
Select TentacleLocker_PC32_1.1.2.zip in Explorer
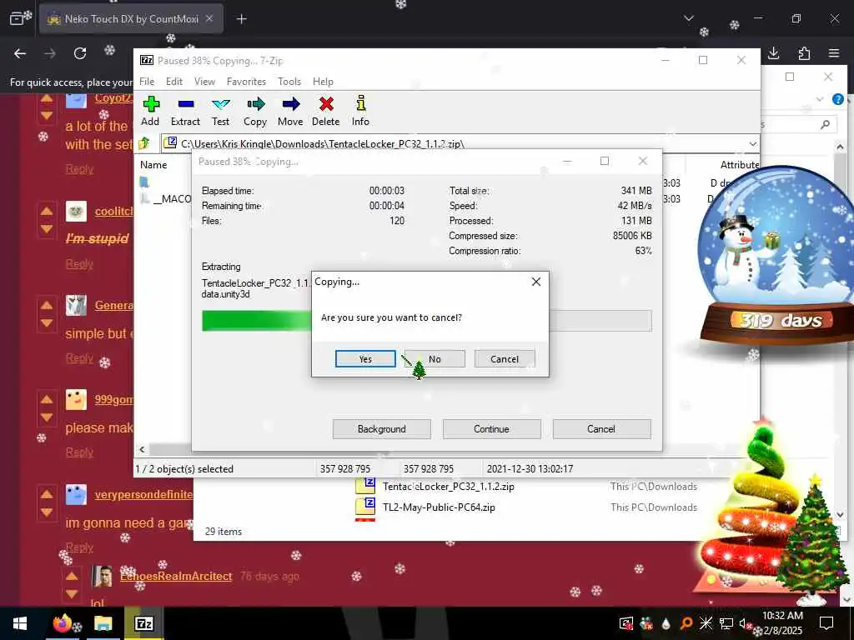point(448,486)
